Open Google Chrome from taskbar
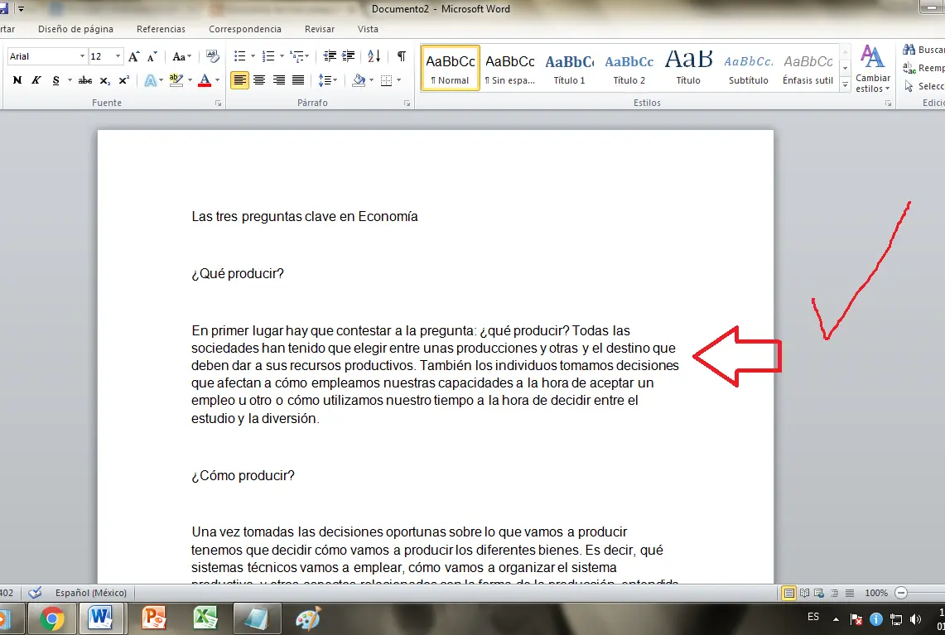This screenshot has height=635, width=945. pyautogui.click(x=52, y=618)
